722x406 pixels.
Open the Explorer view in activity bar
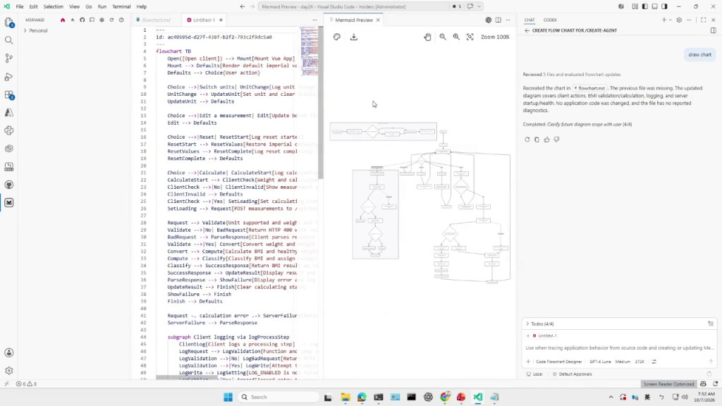[x=8, y=23]
